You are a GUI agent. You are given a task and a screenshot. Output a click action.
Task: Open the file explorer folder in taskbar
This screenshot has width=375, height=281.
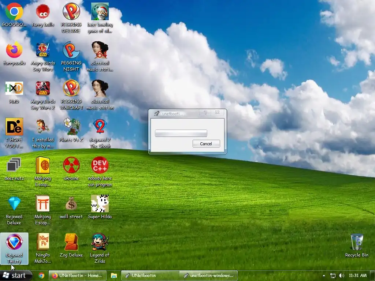[114, 276]
